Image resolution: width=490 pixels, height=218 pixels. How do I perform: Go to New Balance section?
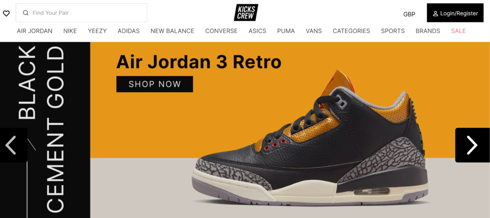(172, 31)
